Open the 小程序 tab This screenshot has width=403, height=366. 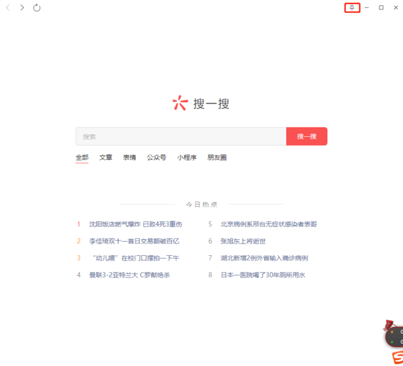(187, 157)
